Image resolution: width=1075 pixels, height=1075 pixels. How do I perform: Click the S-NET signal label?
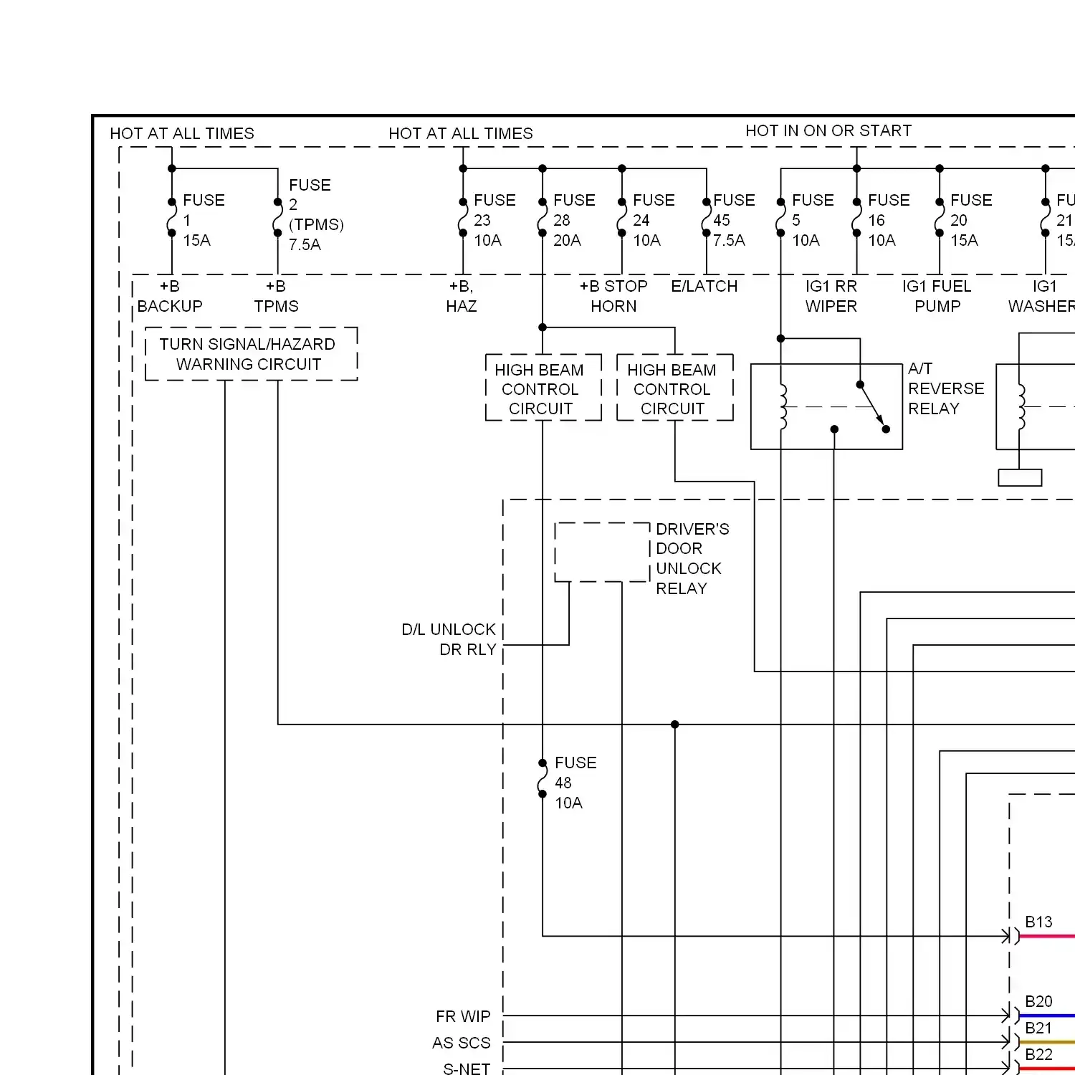467,1069
